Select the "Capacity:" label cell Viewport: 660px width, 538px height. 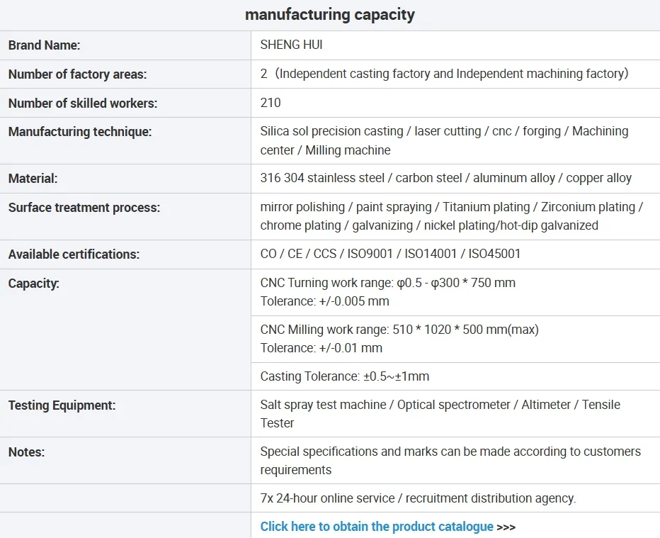pyautogui.click(x=34, y=284)
